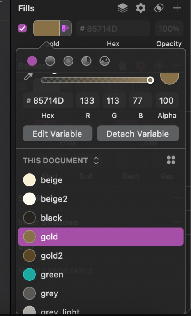The image size is (191, 316).
Task: Uncheck the gold fill enable checkbox
Action: pyautogui.click(x=22, y=29)
